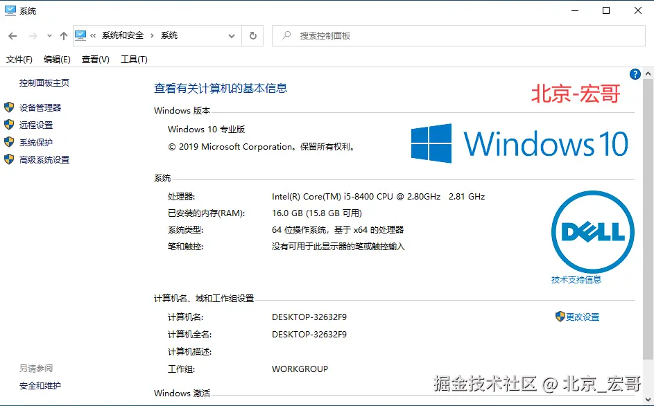
Task: Click the Forward navigation arrow
Action: pyautogui.click(x=33, y=36)
